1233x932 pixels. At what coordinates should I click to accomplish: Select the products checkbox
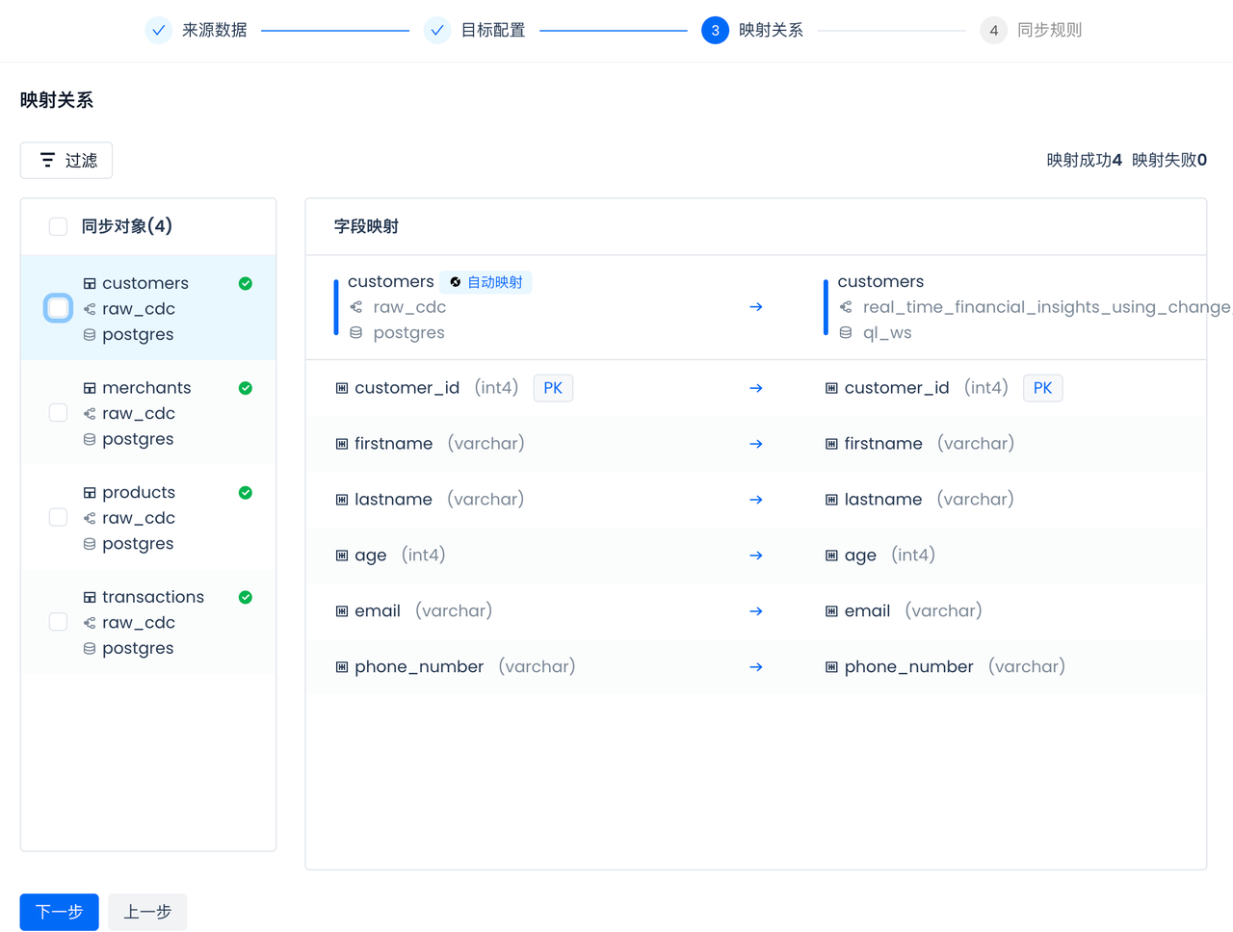59,518
